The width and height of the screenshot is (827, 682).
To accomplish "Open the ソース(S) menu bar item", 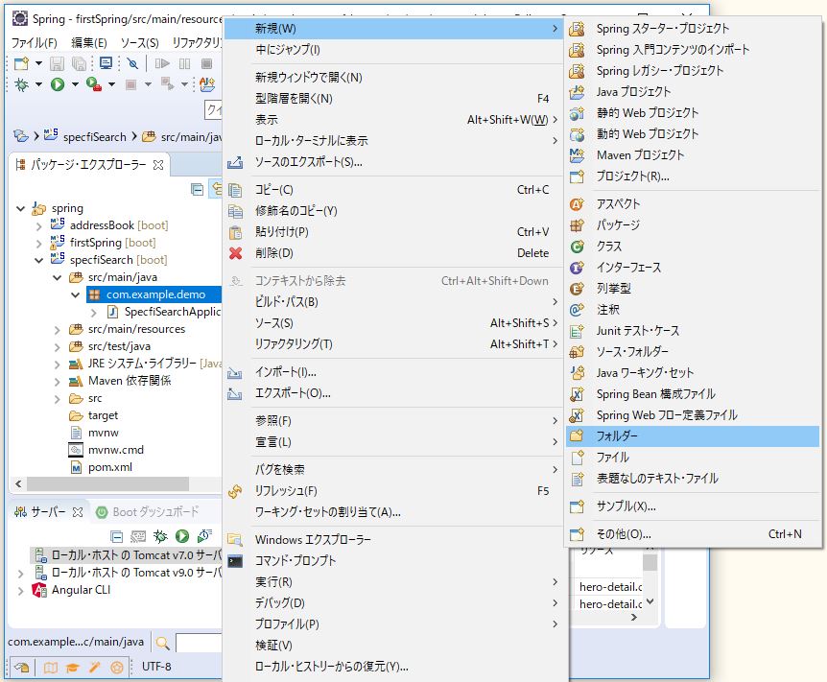I will (140, 43).
